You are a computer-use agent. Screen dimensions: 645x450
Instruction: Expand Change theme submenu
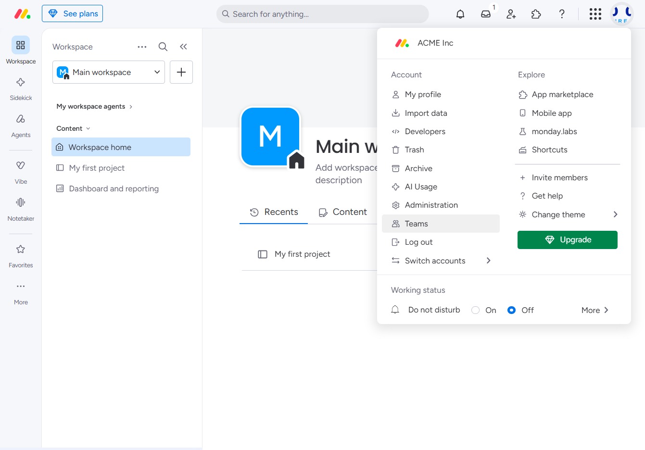click(568, 214)
